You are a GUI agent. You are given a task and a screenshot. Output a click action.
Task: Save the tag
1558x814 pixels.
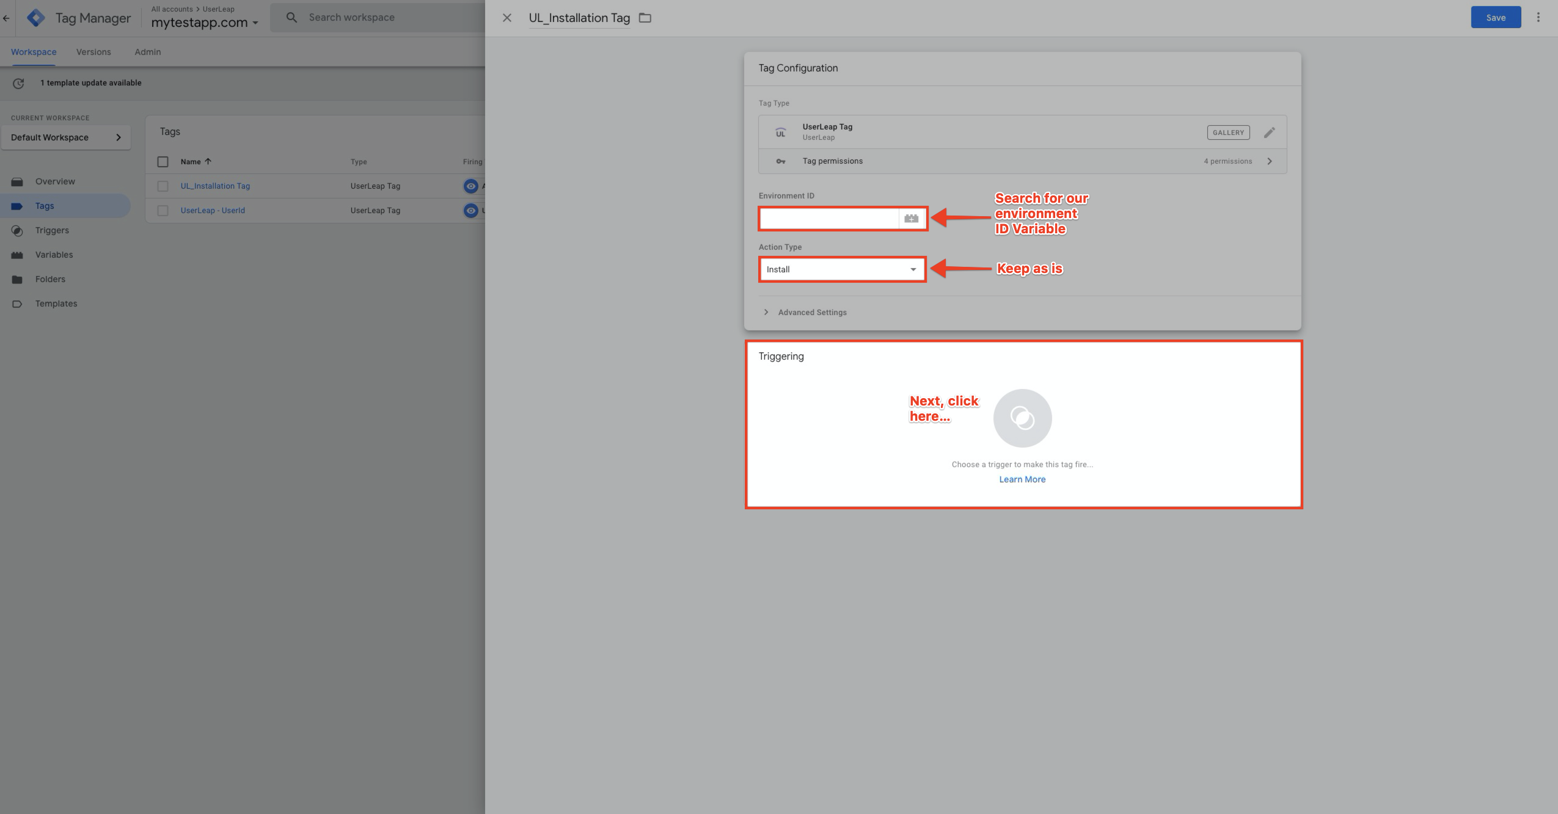click(x=1496, y=18)
